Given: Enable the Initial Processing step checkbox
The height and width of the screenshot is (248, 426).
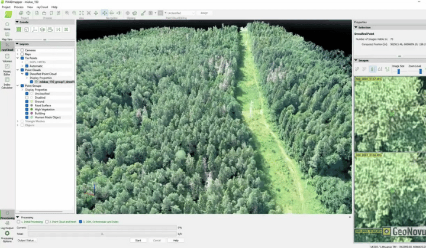Looking at the screenshot, I should click(17, 221).
